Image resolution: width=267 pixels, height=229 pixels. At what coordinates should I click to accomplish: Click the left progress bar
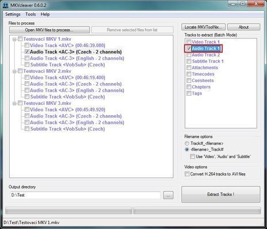69,211
